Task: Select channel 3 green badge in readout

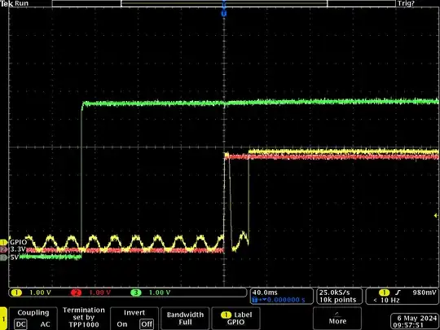Action: (x=135, y=293)
